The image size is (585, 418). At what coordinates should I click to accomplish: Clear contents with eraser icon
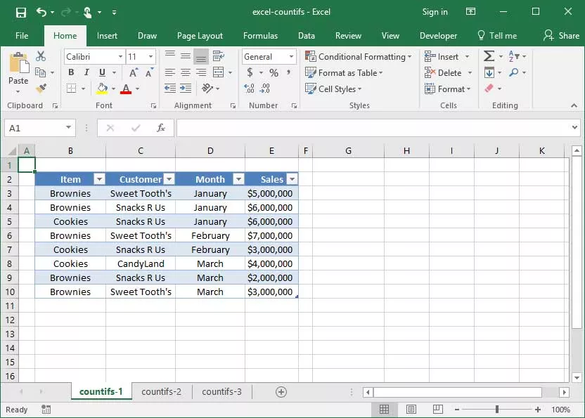(489, 89)
